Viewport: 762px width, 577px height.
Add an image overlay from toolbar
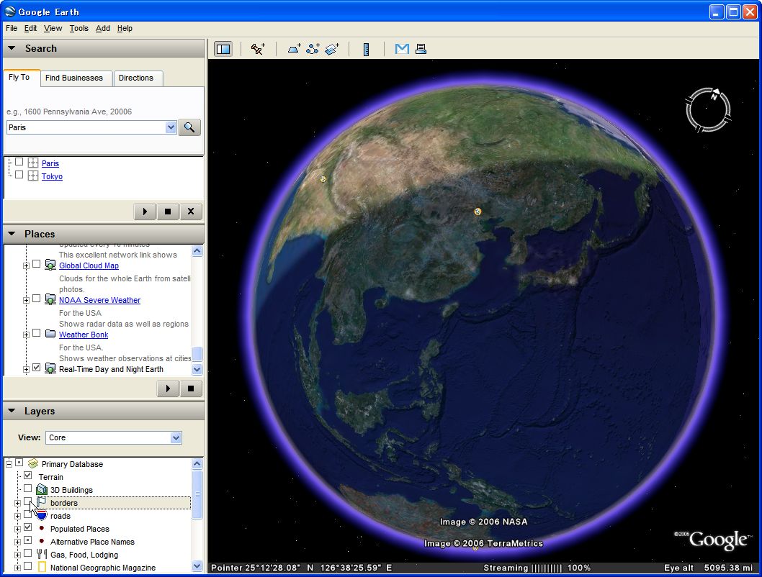pos(332,49)
